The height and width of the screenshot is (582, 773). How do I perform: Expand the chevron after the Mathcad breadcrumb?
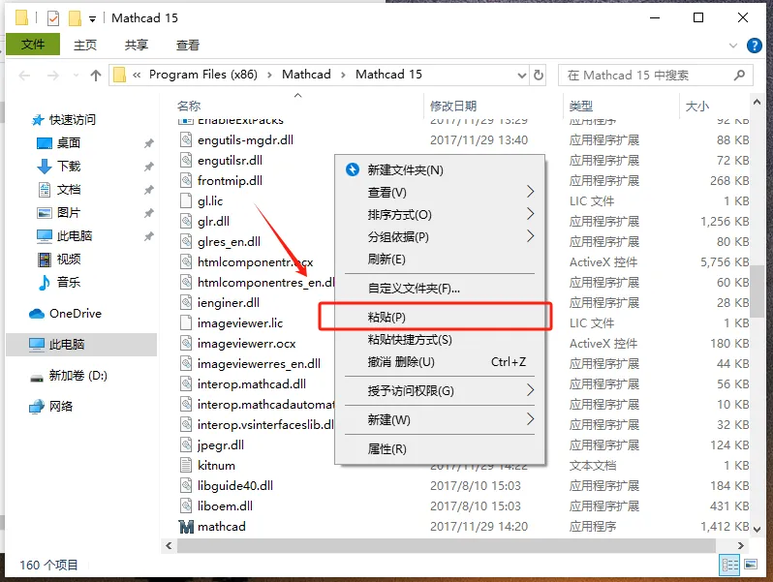(x=343, y=75)
